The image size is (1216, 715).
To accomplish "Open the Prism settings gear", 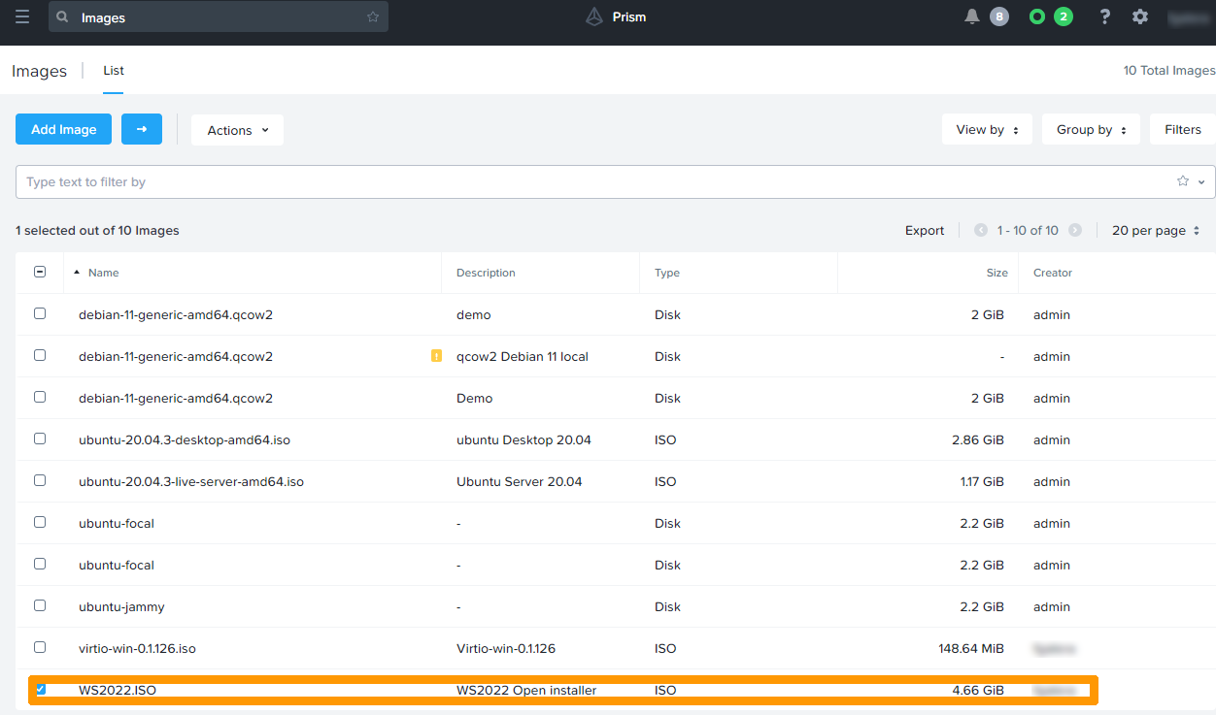I will [1139, 16].
